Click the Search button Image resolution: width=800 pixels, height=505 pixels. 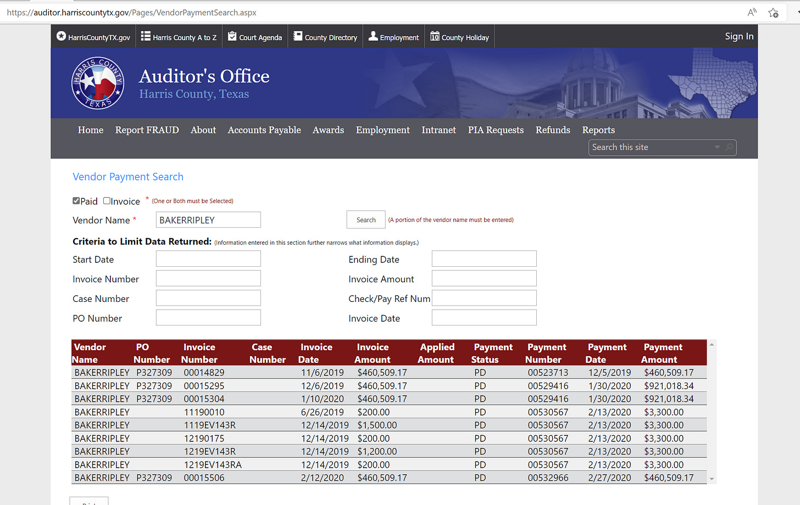click(366, 220)
